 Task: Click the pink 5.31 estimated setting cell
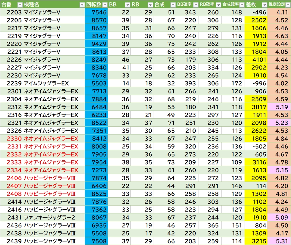[x=279, y=241]
